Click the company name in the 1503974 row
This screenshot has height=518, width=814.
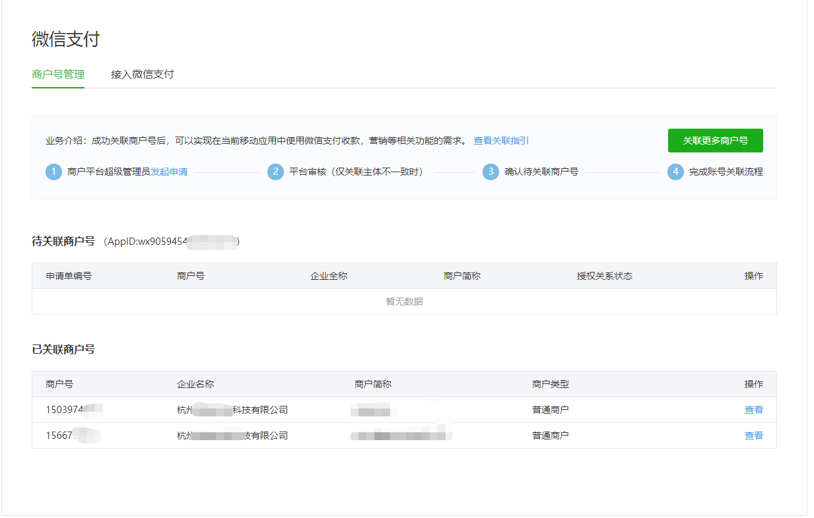[232, 410]
